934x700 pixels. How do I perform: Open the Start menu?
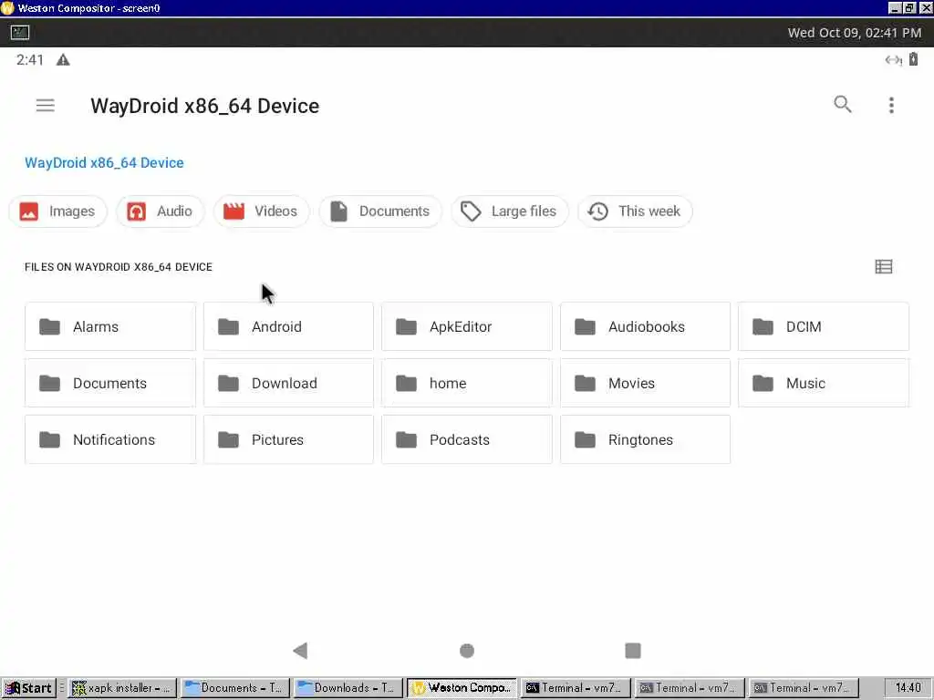28,688
